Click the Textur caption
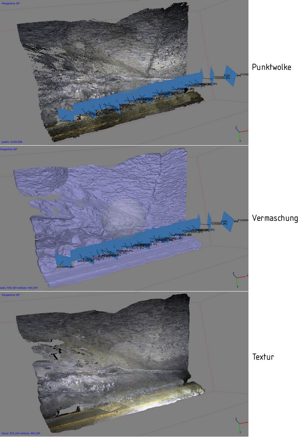The image size is (298, 437). click(263, 357)
